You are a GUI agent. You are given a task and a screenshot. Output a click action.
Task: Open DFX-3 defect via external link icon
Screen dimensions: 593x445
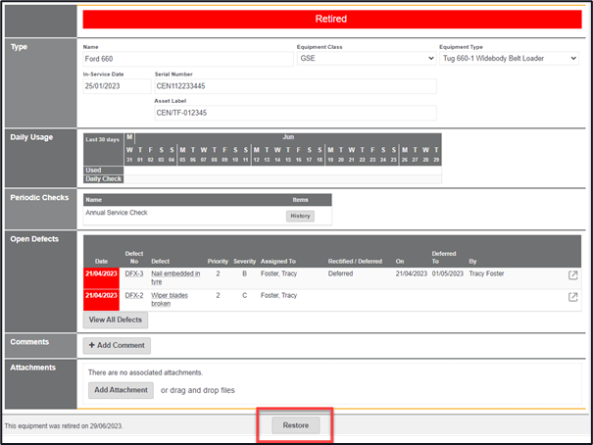(573, 275)
